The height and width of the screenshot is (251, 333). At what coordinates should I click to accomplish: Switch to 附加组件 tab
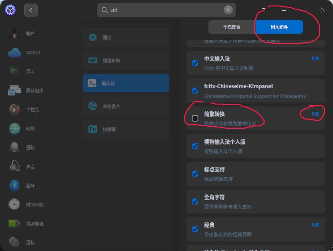[279, 27]
